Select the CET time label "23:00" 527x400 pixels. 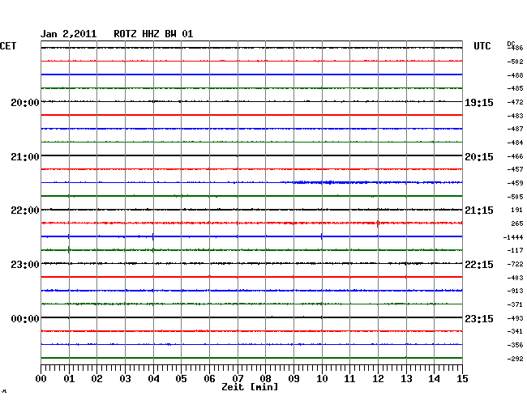coord(25,265)
